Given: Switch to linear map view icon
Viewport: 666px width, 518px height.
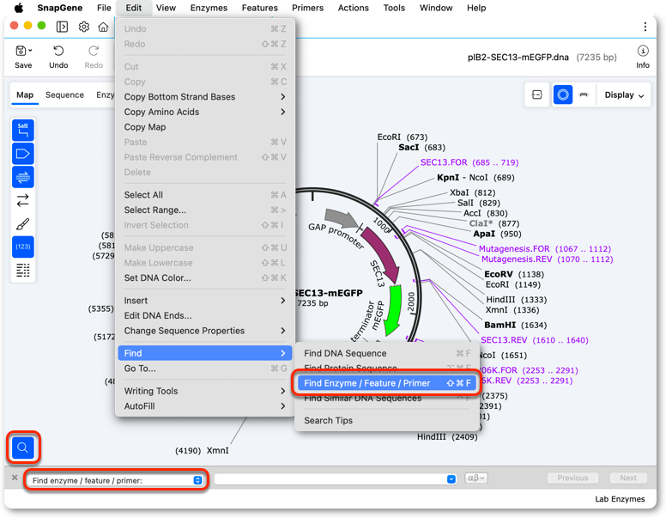Looking at the screenshot, I should click(584, 94).
